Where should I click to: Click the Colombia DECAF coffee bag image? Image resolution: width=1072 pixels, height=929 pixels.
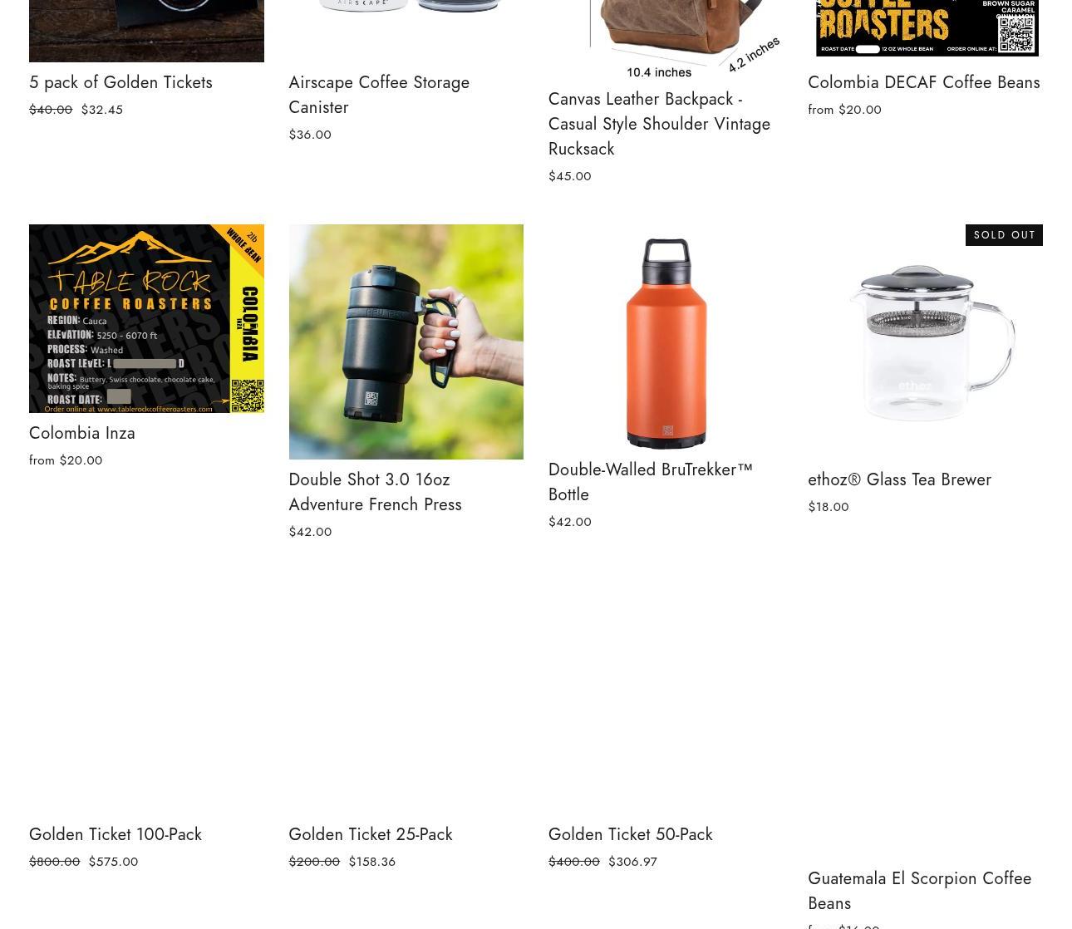tap(925, 29)
